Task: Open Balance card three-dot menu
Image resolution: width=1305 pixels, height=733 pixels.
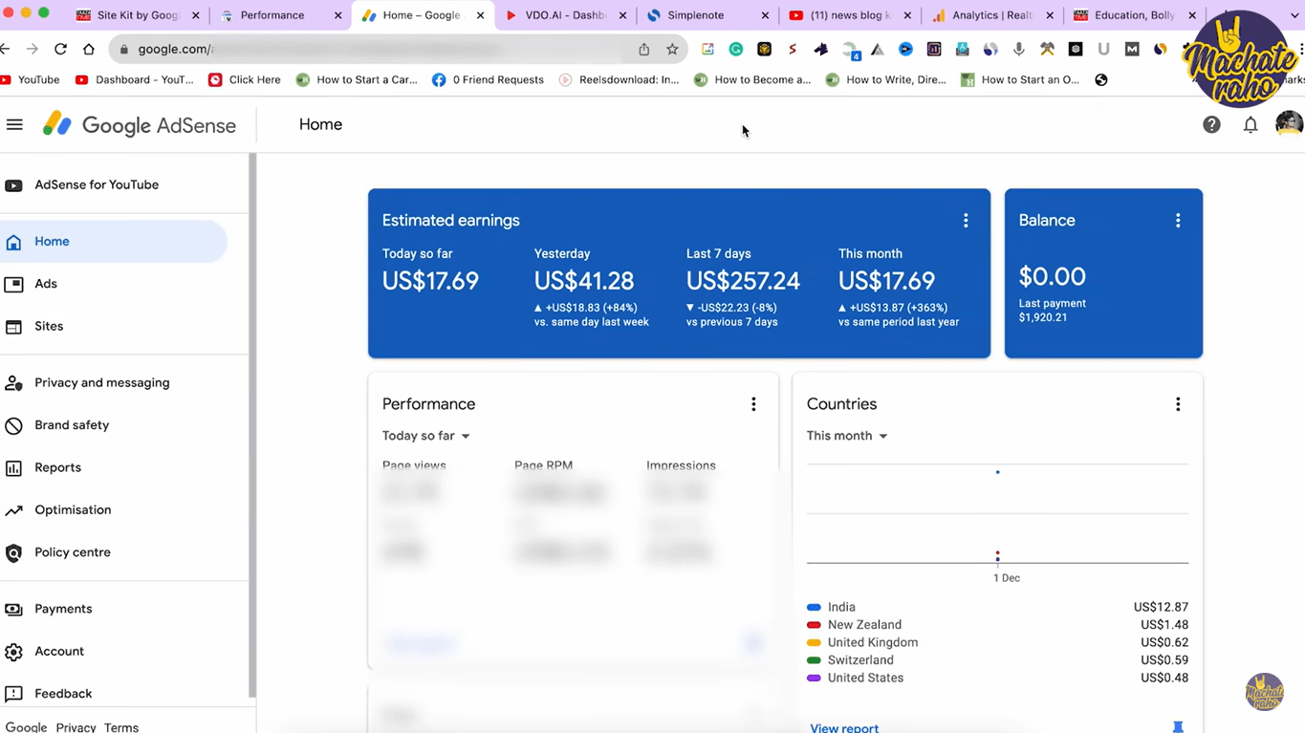Action: 1178,221
